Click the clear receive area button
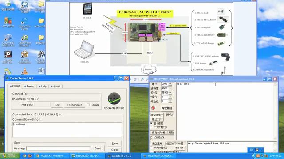 click(157, 115)
